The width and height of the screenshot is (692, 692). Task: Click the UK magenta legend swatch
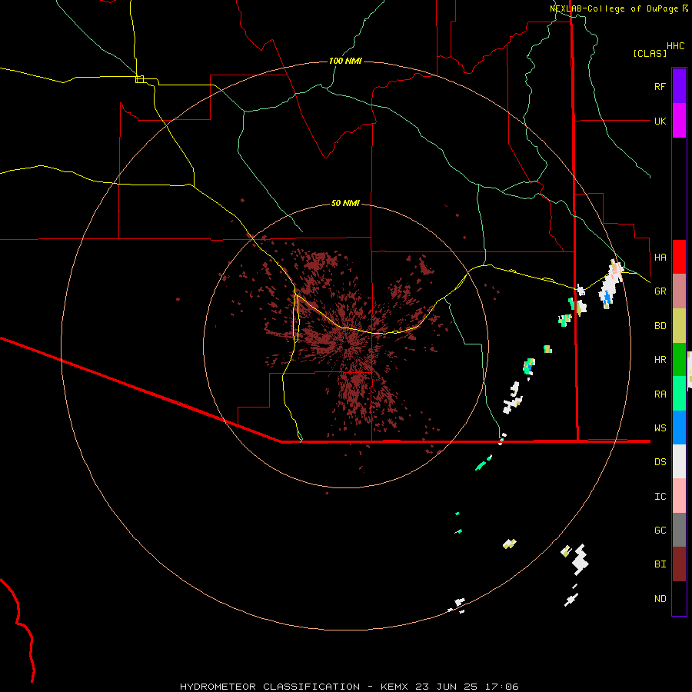pyautogui.click(x=679, y=121)
